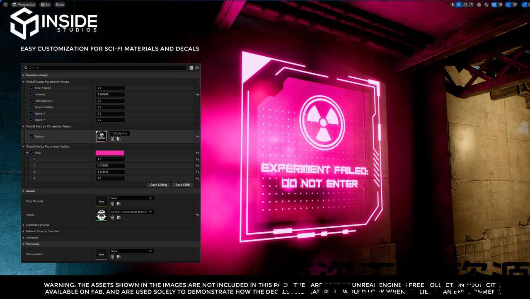Activate the rotate gizmo tool

tap(465, 5)
